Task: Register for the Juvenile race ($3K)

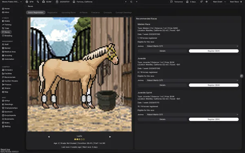Action: pos(214,85)
